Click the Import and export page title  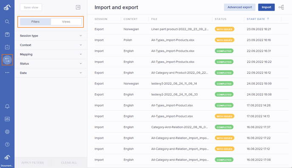116,7
